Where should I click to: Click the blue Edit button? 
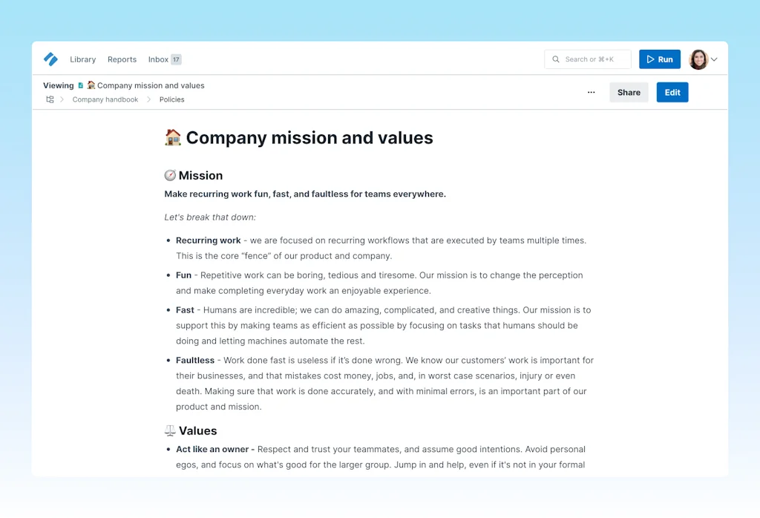[x=672, y=93]
